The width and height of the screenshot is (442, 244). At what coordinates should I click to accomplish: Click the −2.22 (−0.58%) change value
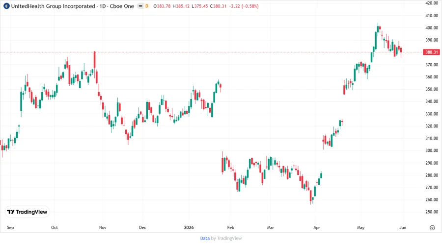click(243, 6)
